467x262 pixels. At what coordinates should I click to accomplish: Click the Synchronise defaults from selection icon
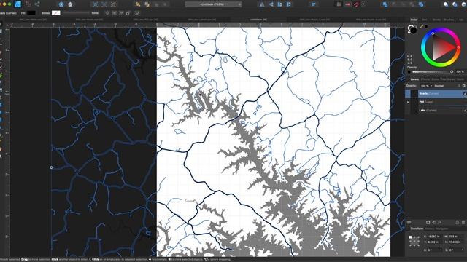pos(61,4)
